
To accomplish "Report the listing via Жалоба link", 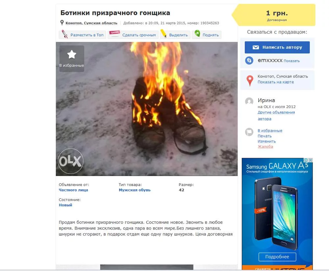I will 265,147.
